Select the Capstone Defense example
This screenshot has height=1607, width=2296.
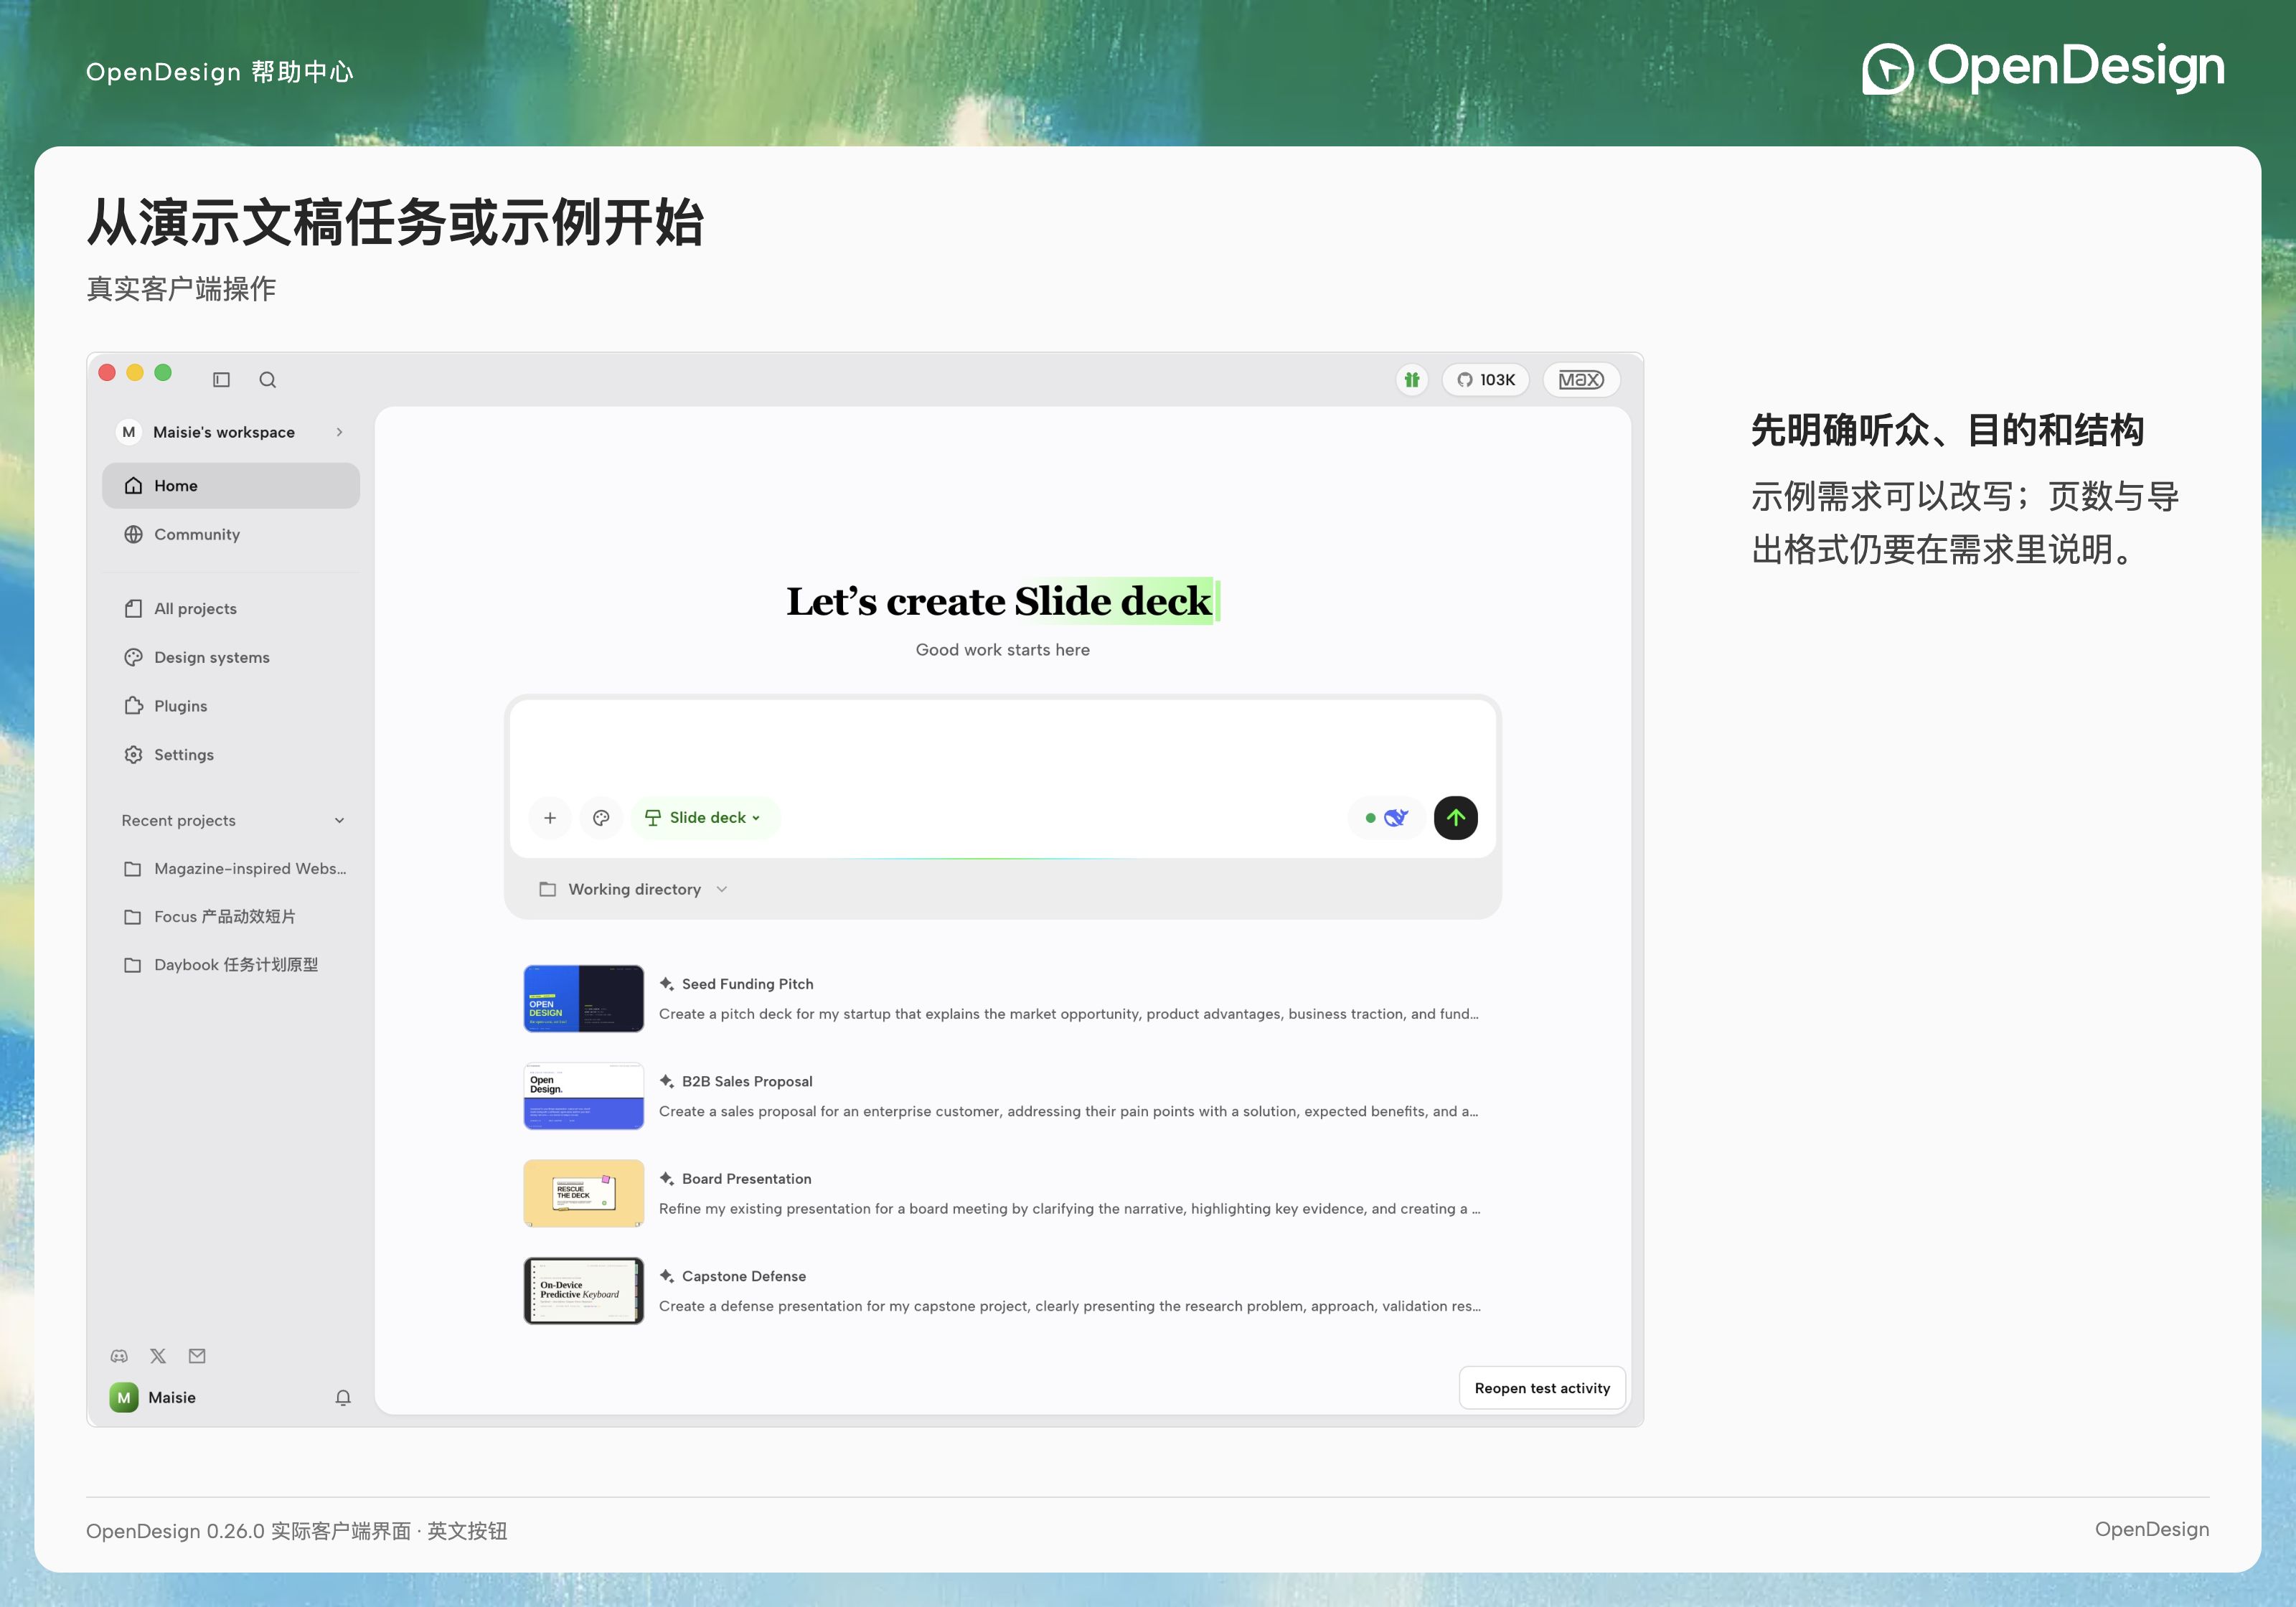tap(1002, 1290)
